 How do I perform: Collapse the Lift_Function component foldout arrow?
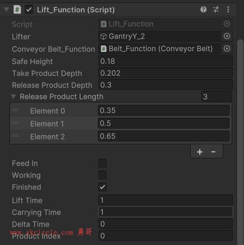pos(6,9)
